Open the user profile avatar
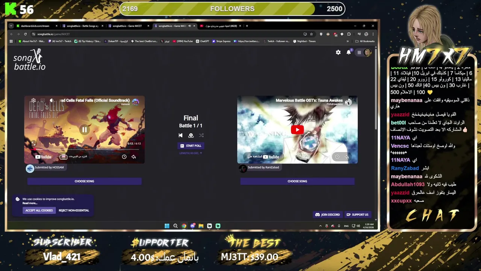Screen dimensions: 481x271 (368, 52)
